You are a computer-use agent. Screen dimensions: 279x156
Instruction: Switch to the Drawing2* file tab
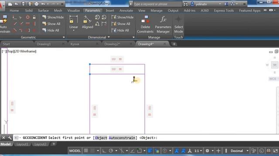coord(112,44)
